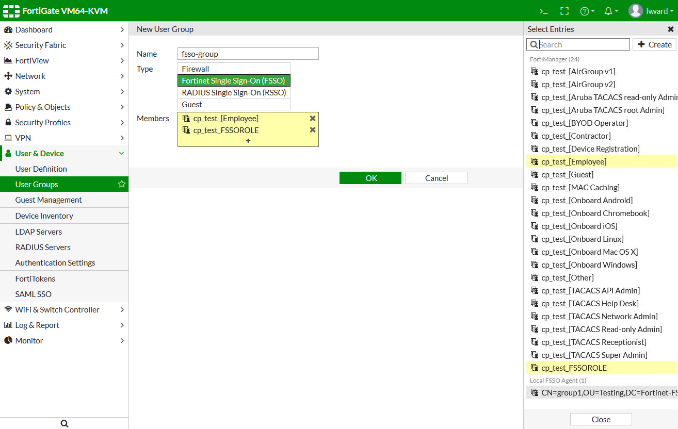The image size is (678, 429).
Task: Close the Select Entries panel
Action: coord(601,420)
